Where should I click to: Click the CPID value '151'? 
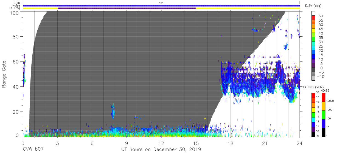161,3
